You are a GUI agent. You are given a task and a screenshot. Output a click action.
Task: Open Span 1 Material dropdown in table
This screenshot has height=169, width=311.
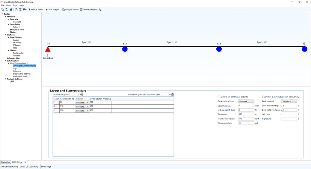point(82,102)
